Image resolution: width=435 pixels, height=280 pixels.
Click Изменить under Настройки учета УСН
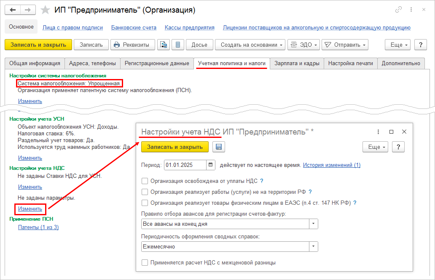click(x=30, y=158)
